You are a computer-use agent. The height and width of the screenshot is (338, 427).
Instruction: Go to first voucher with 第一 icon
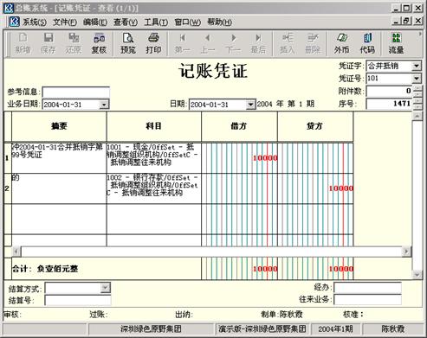pos(182,43)
